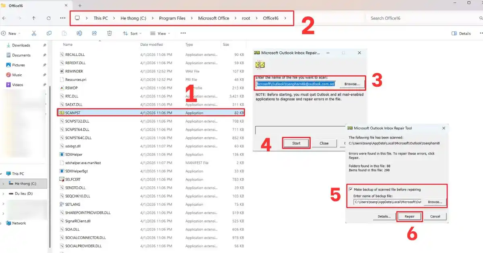
Task: Click the Copy icon in toolbar
Action: [49, 33]
